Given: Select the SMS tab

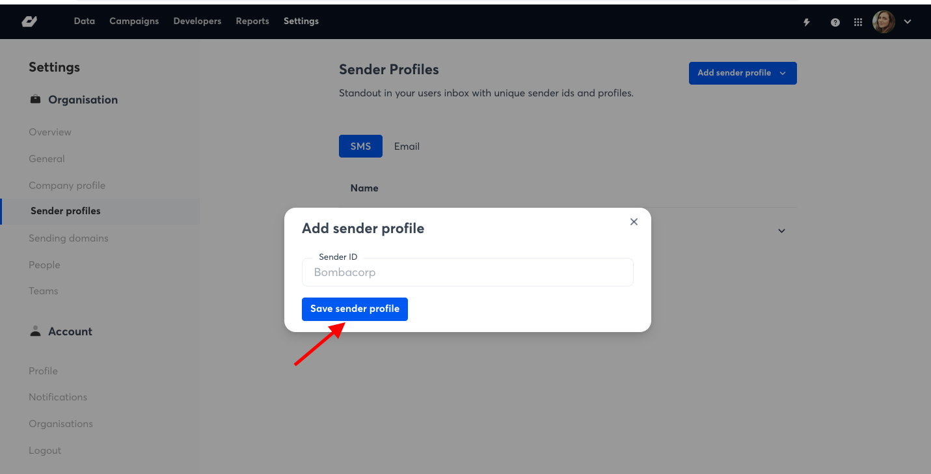Looking at the screenshot, I should point(360,146).
